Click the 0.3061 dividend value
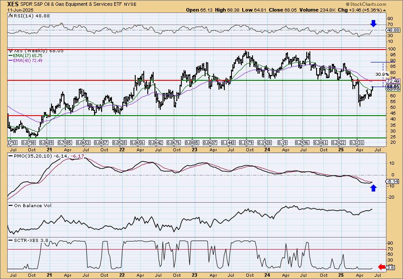Image resolution: width=403 pixels, height=279 pixels. tap(321, 143)
